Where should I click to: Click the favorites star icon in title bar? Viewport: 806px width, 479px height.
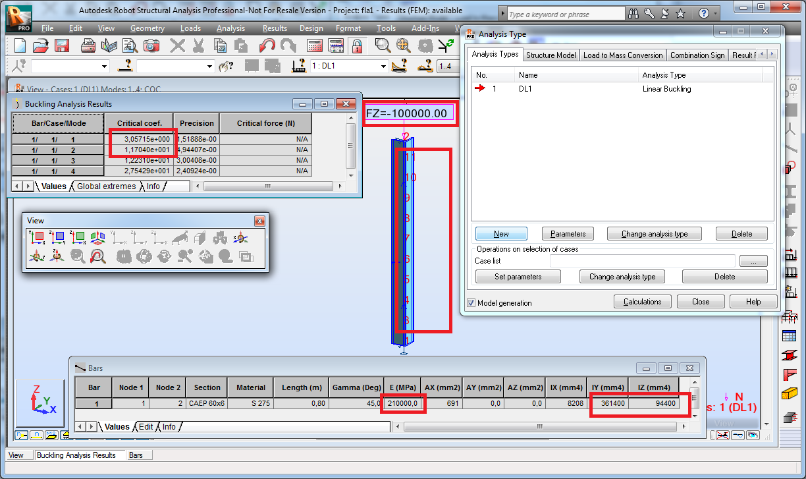[681, 14]
